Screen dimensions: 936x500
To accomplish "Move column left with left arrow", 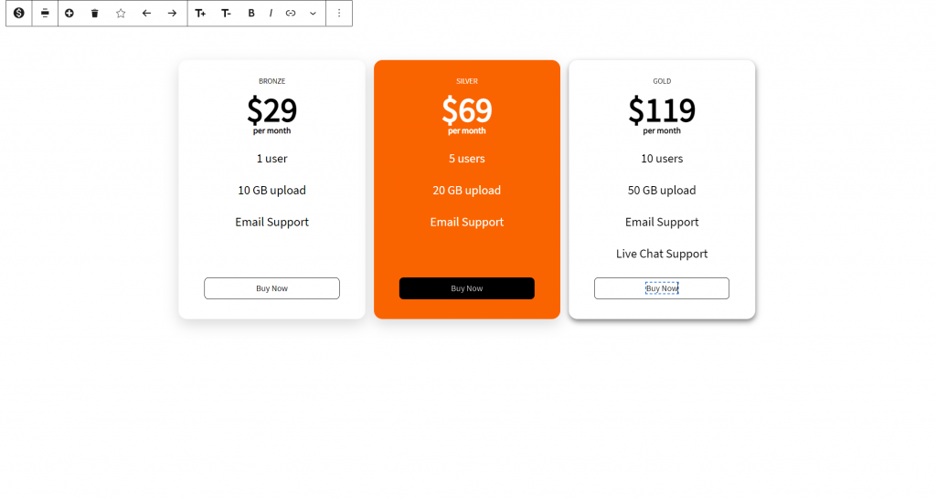I will [x=146, y=13].
